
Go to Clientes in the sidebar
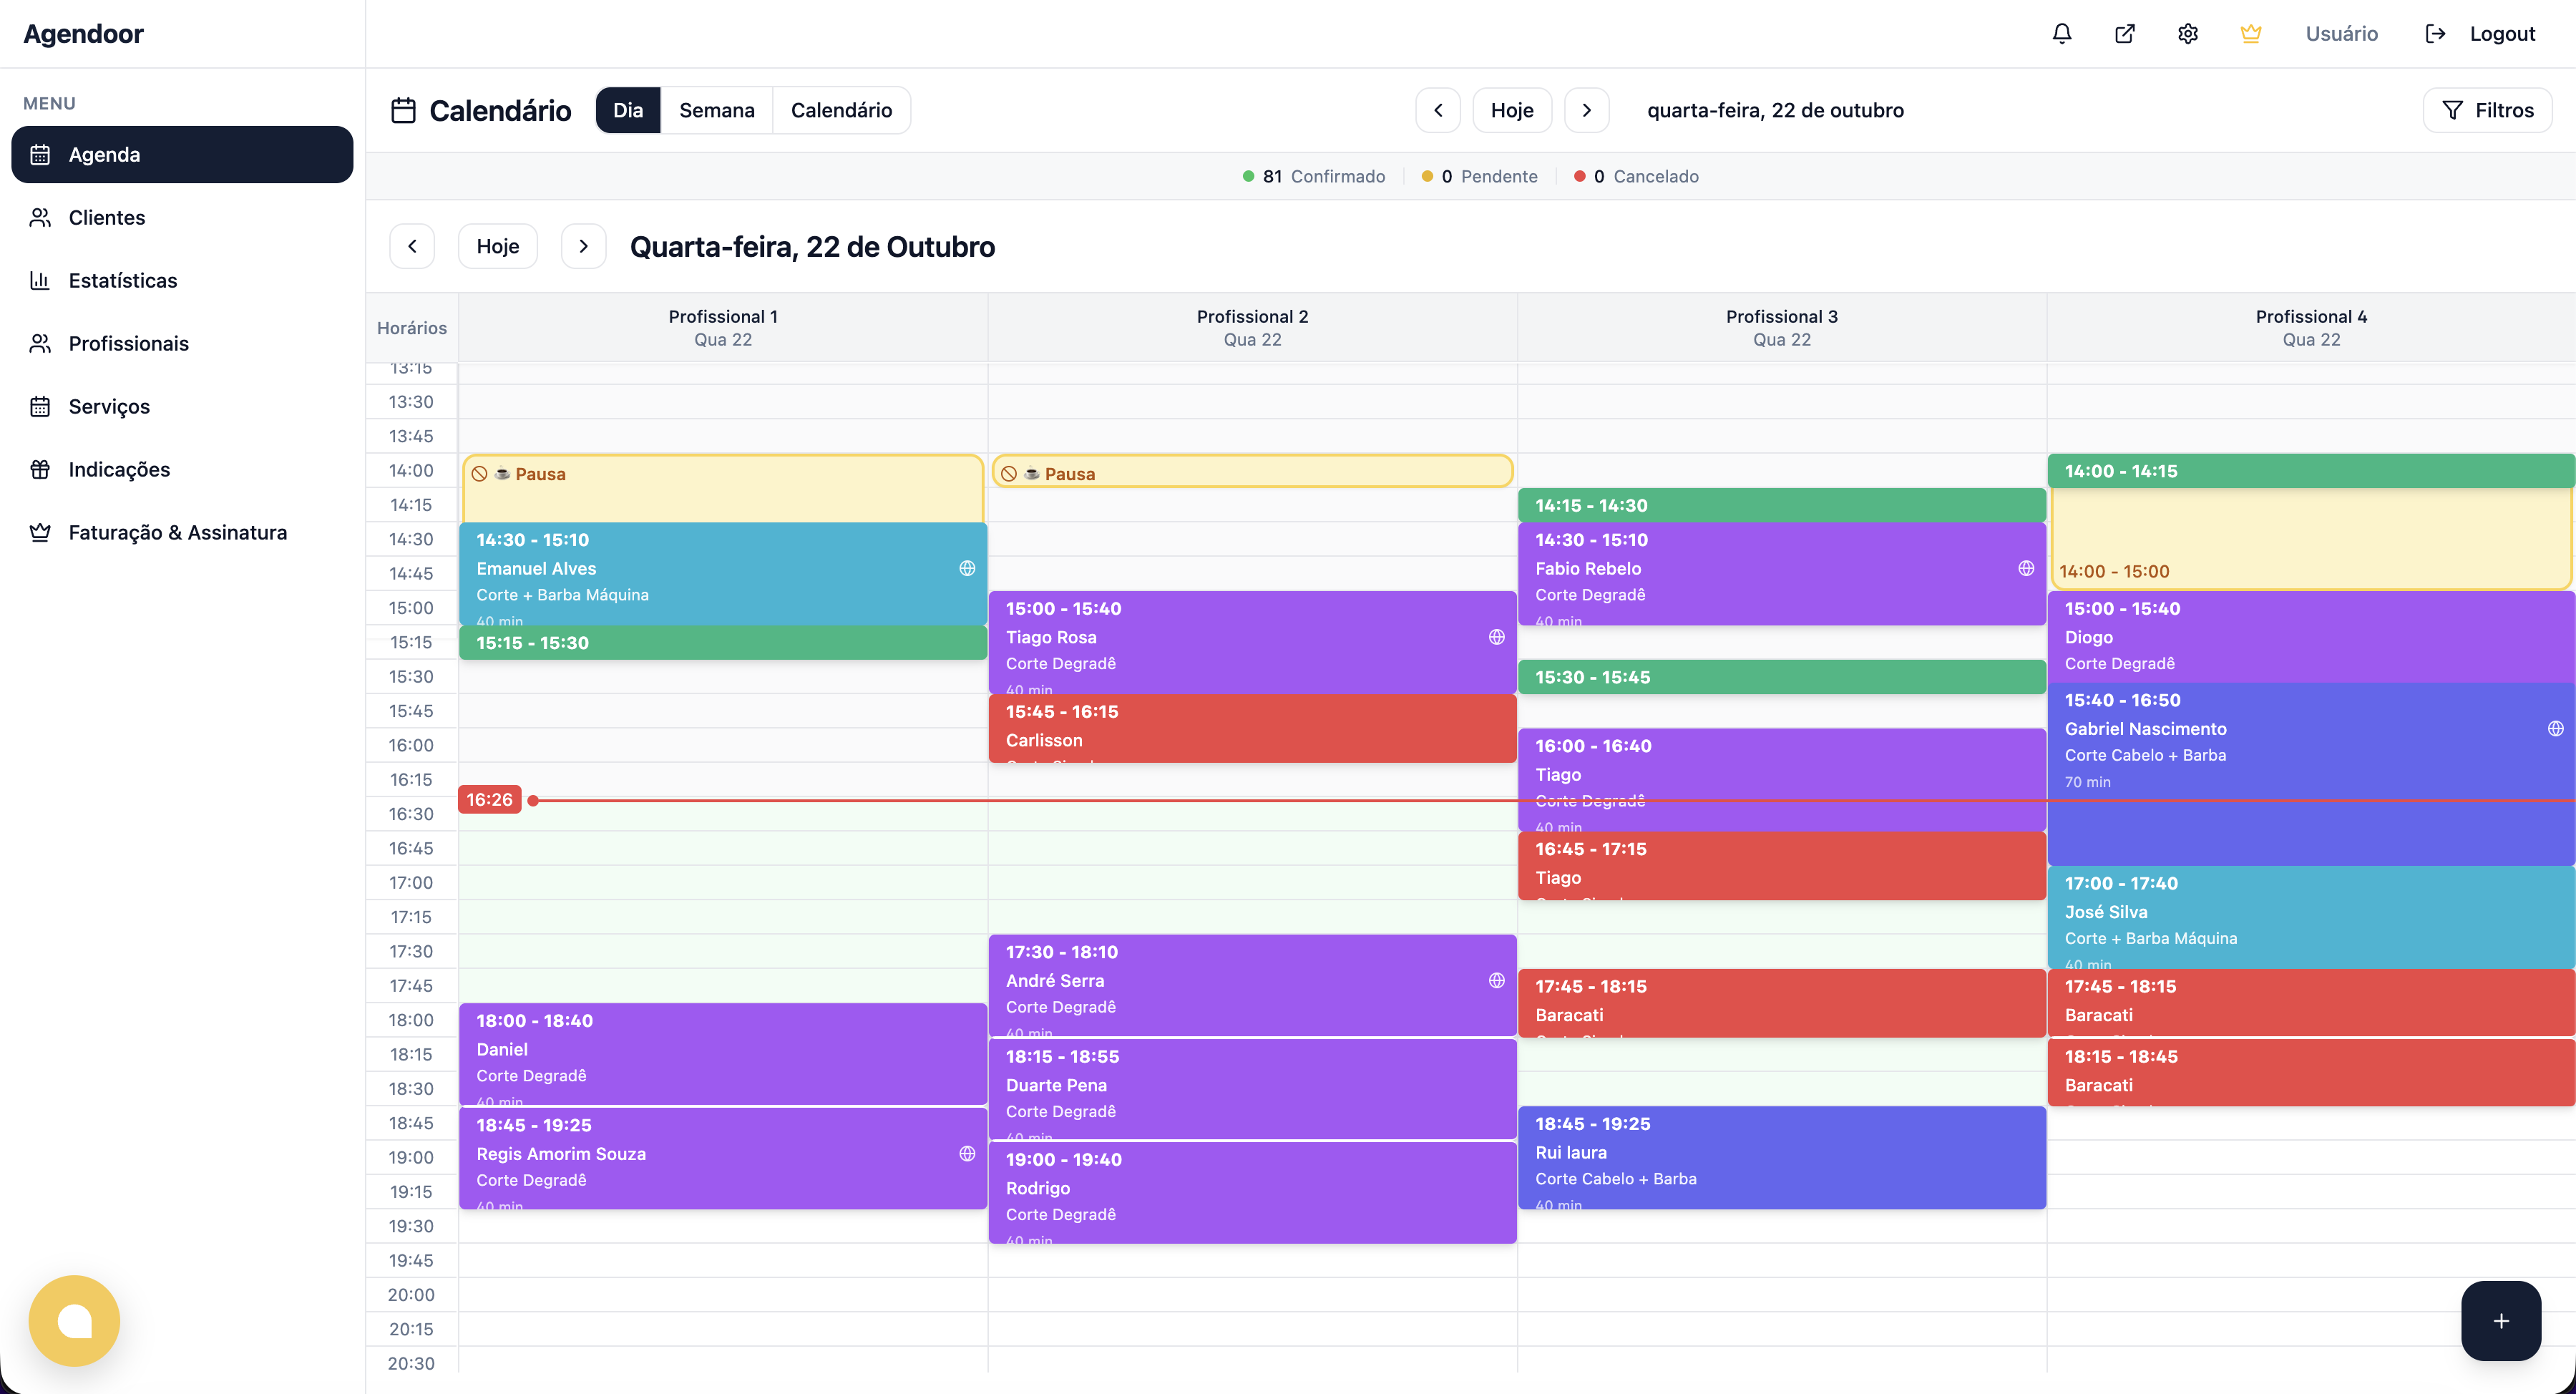coord(182,217)
